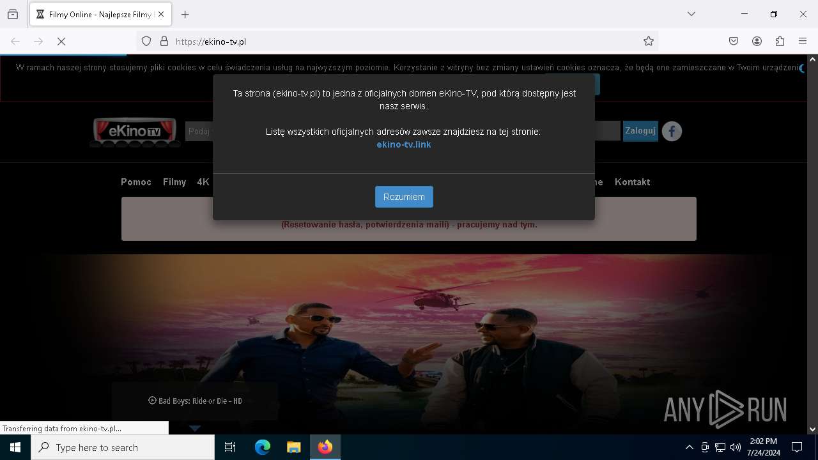Close the Filmy Online tab
Image resolution: width=818 pixels, height=460 pixels.
161,14
